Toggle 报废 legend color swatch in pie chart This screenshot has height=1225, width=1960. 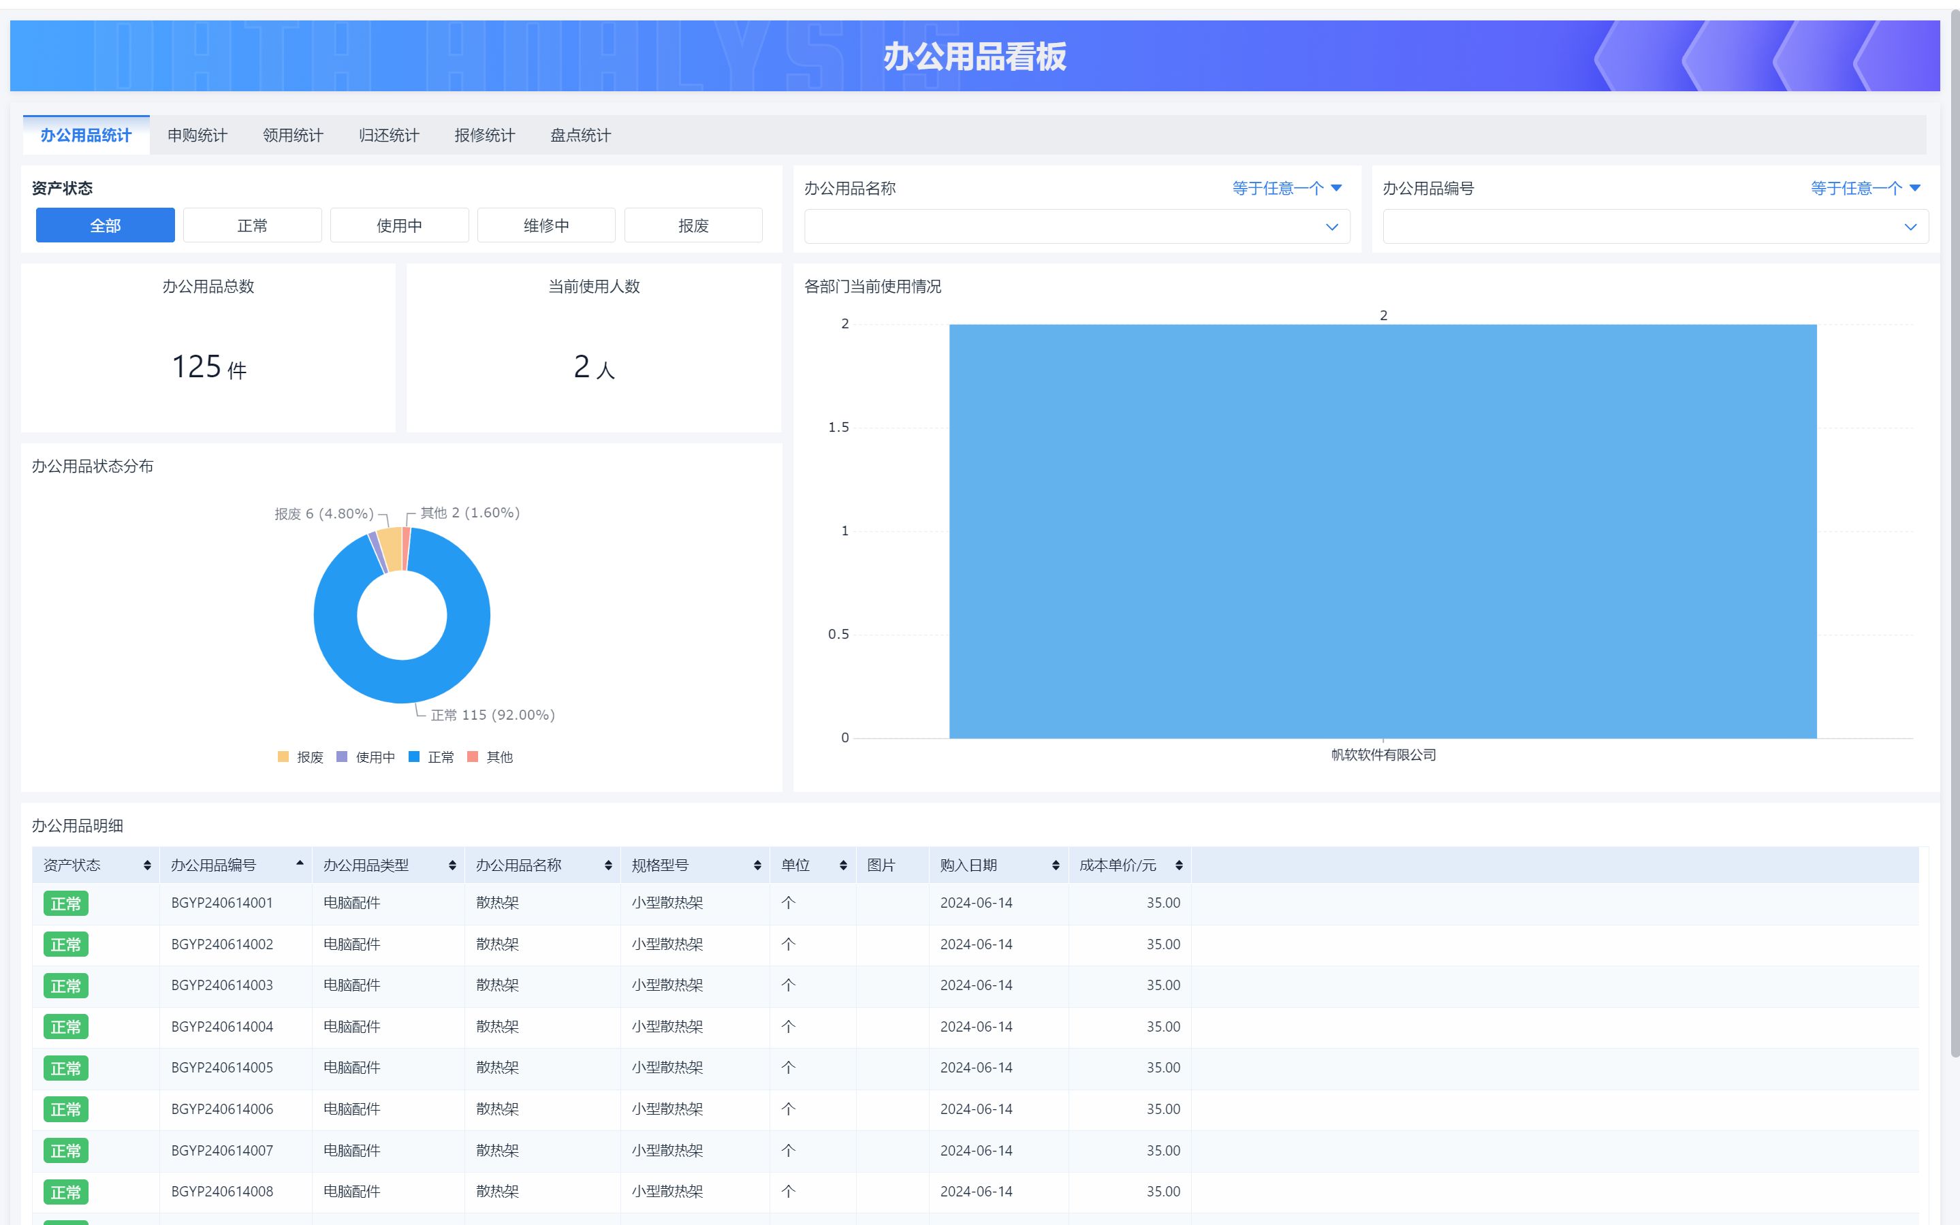(283, 757)
